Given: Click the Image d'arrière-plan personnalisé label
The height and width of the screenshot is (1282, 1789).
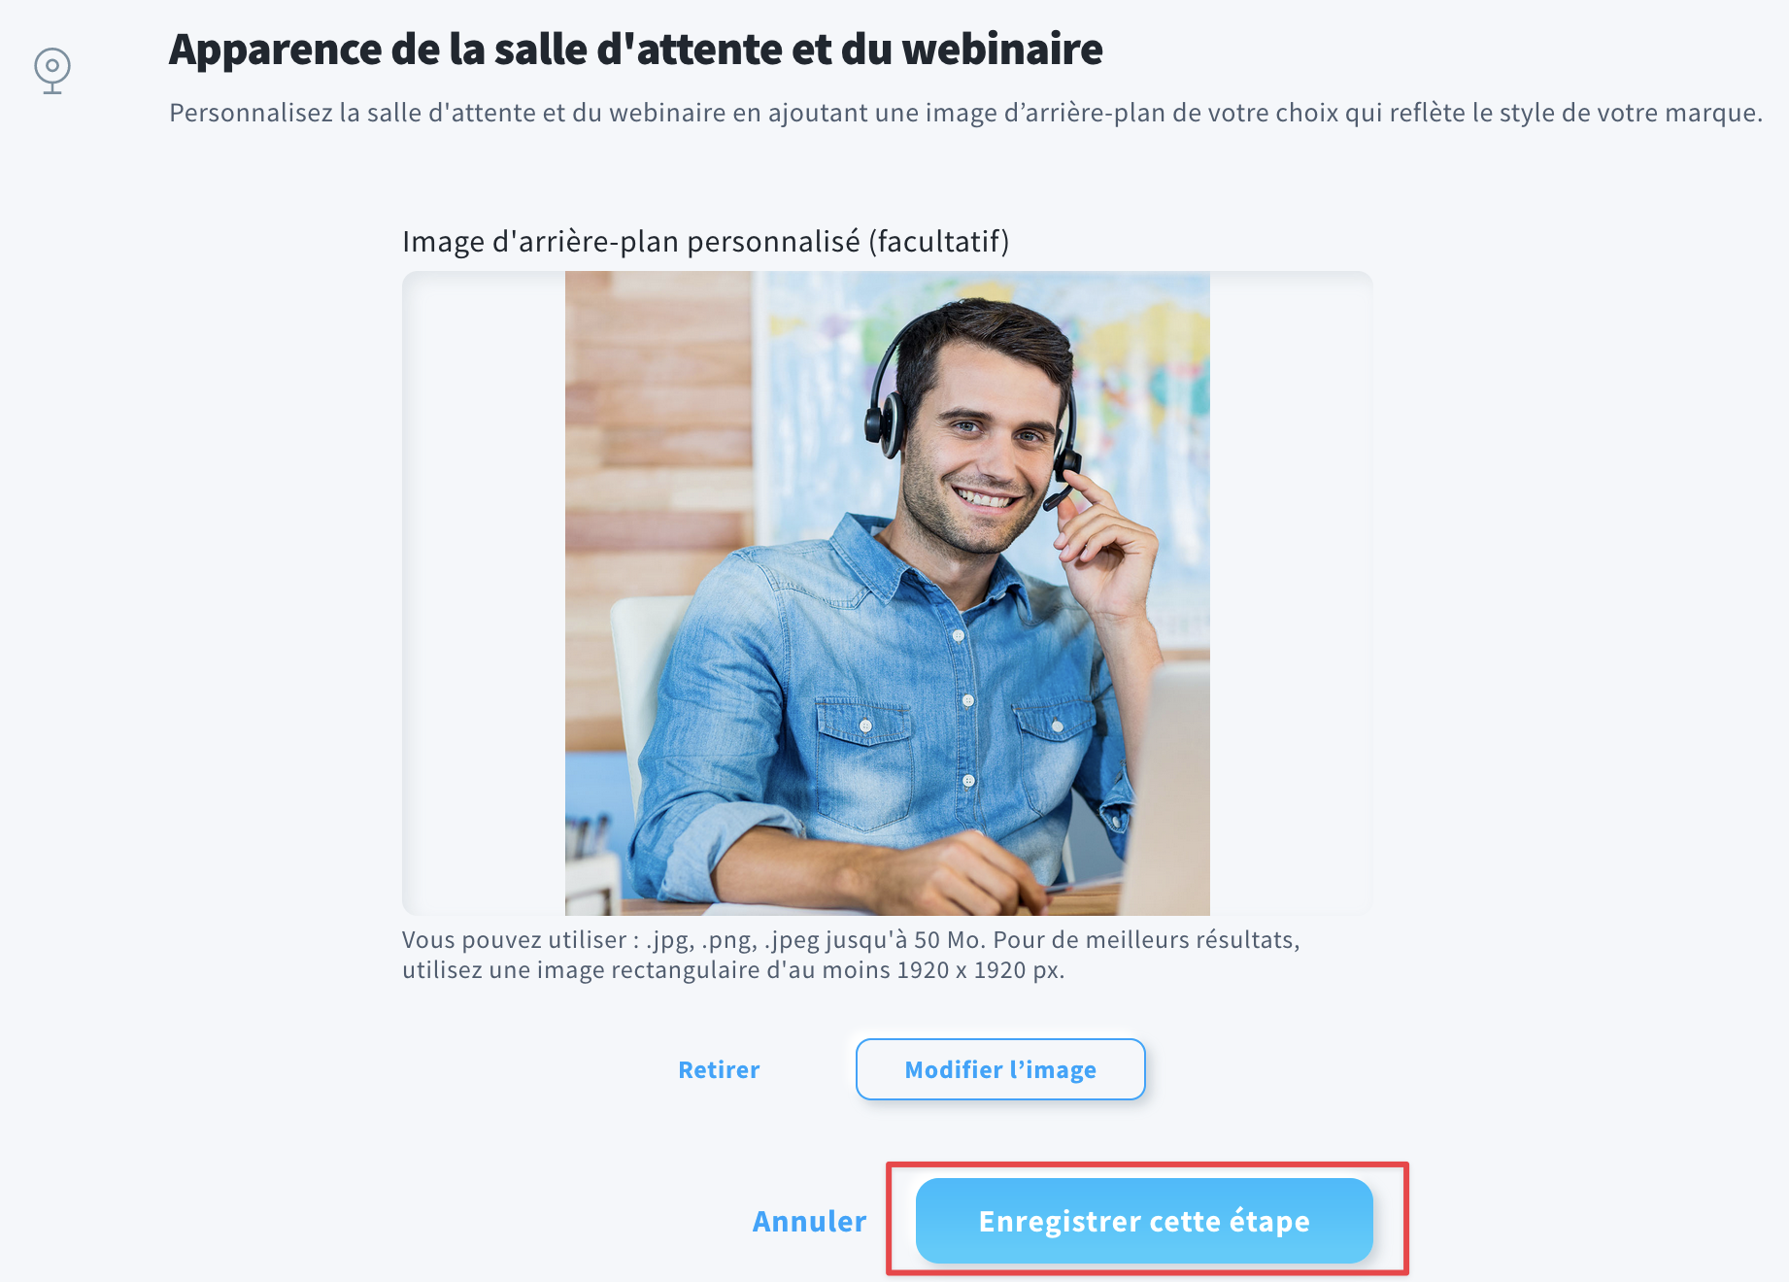Looking at the screenshot, I should point(706,241).
